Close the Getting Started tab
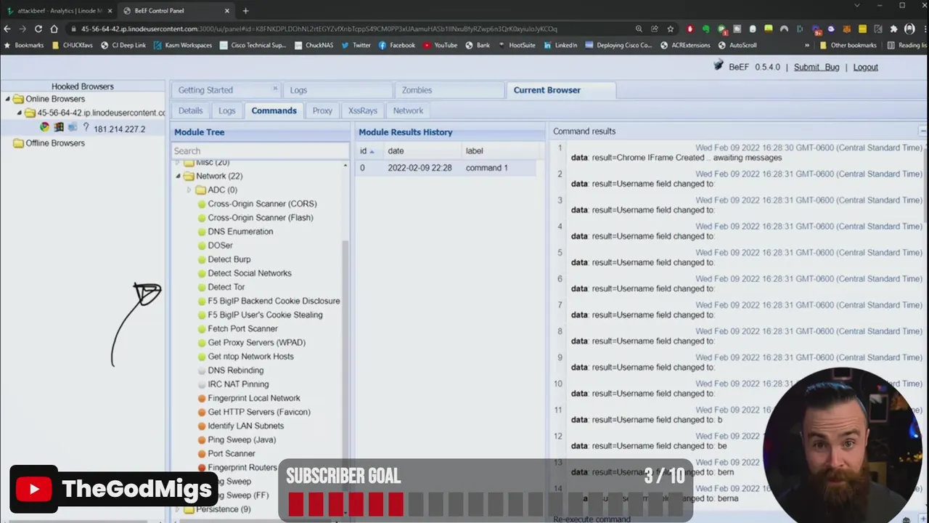This screenshot has height=523, width=929. [275, 89]
